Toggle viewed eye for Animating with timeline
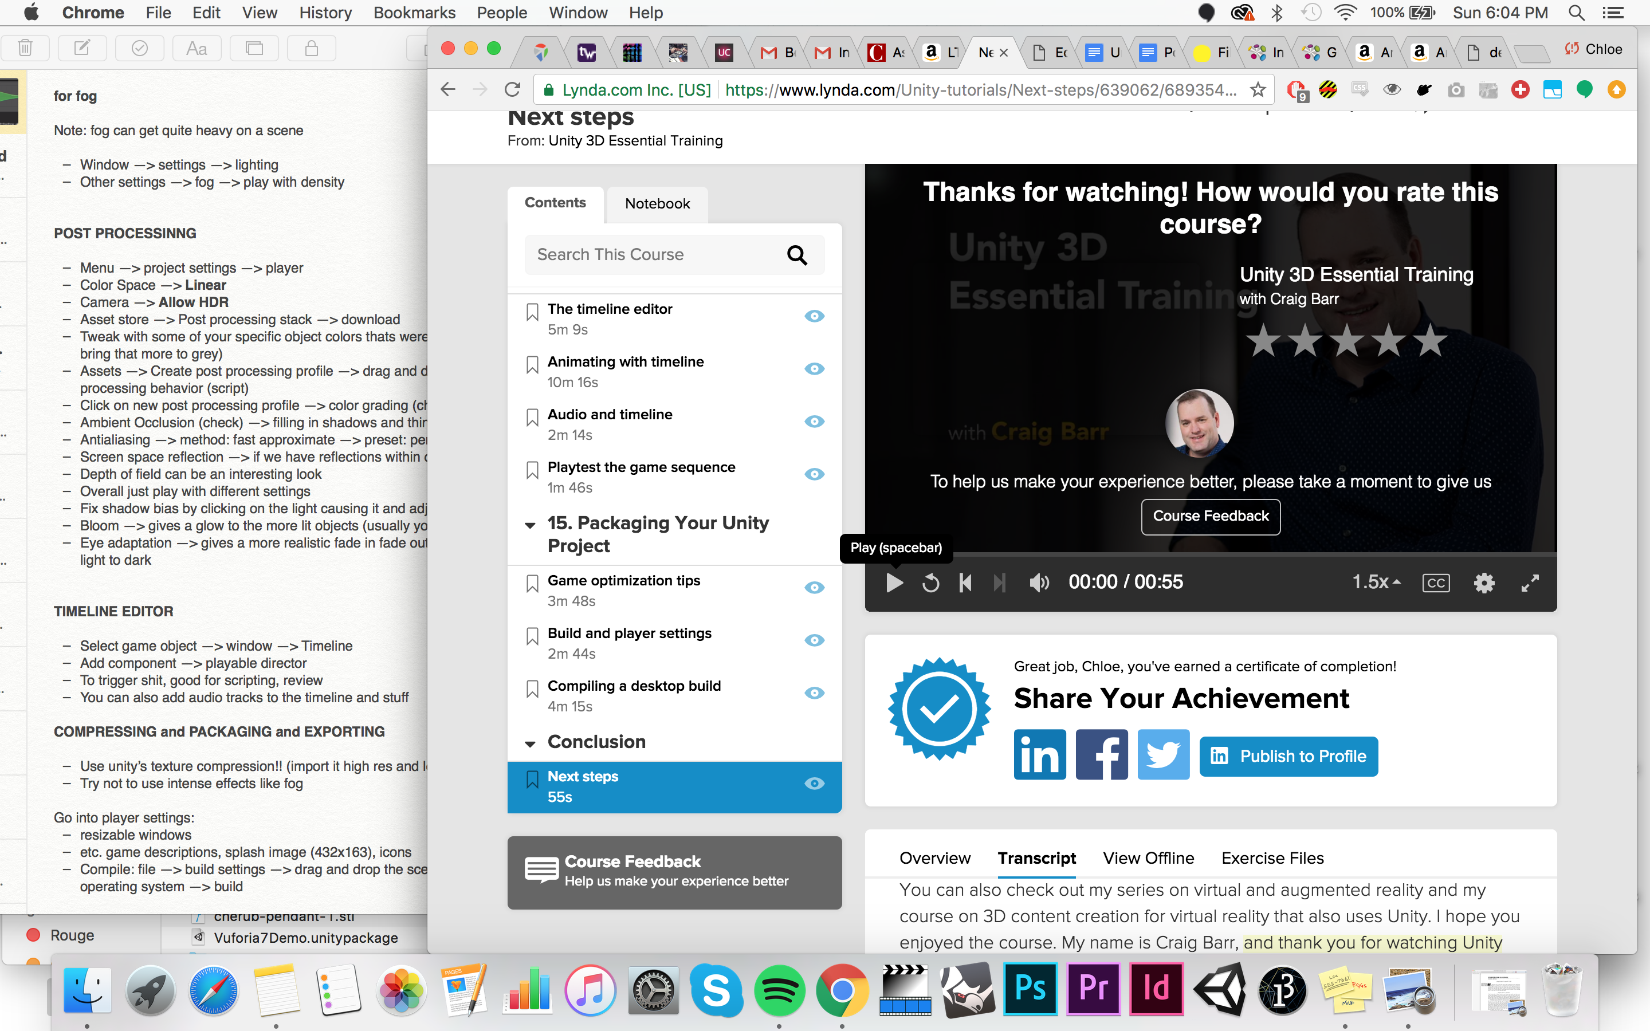The width and height of the screenshot is (1650, 1031). point(814,369)
